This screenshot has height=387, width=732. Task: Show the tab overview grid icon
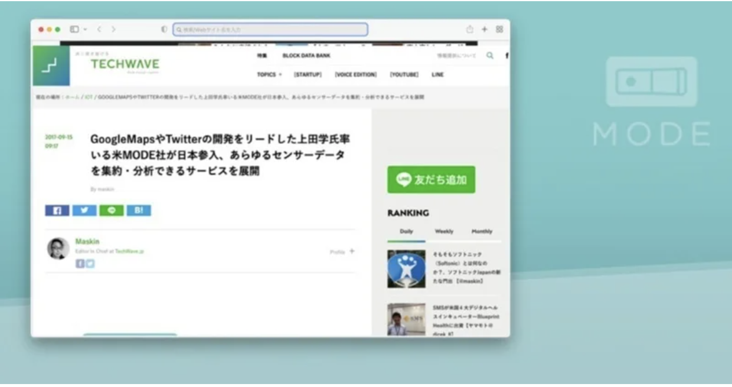click(499, 29)
